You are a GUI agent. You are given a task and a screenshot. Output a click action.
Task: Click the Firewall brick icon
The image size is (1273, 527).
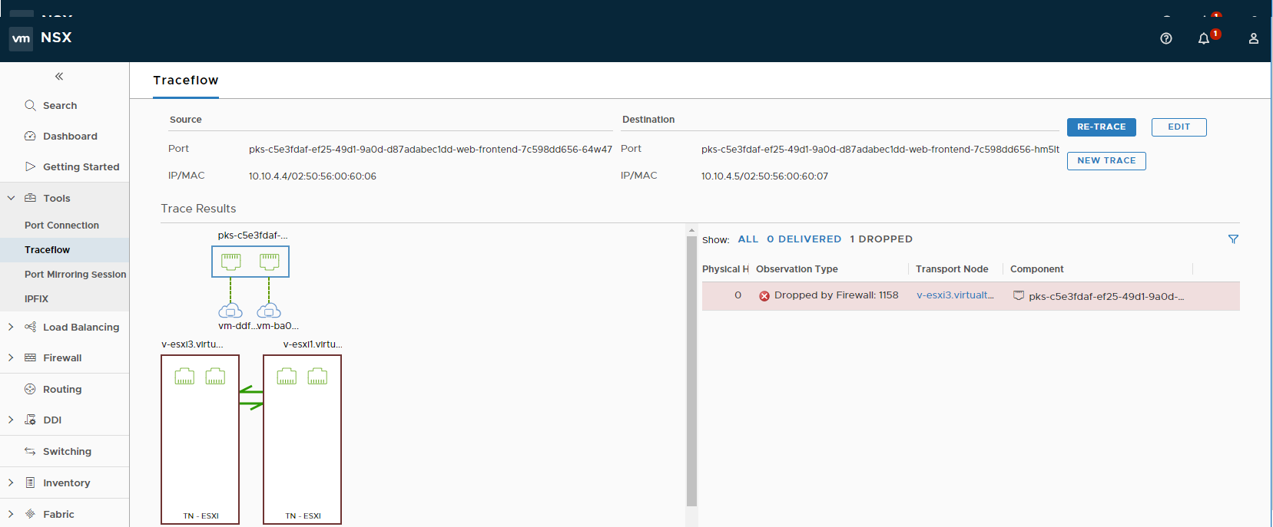point(30,357)
